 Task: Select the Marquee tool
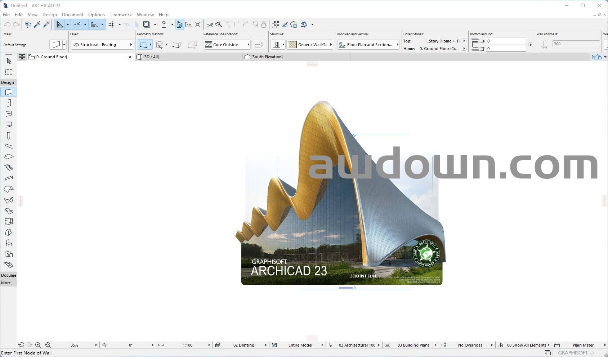click(9, 72)
